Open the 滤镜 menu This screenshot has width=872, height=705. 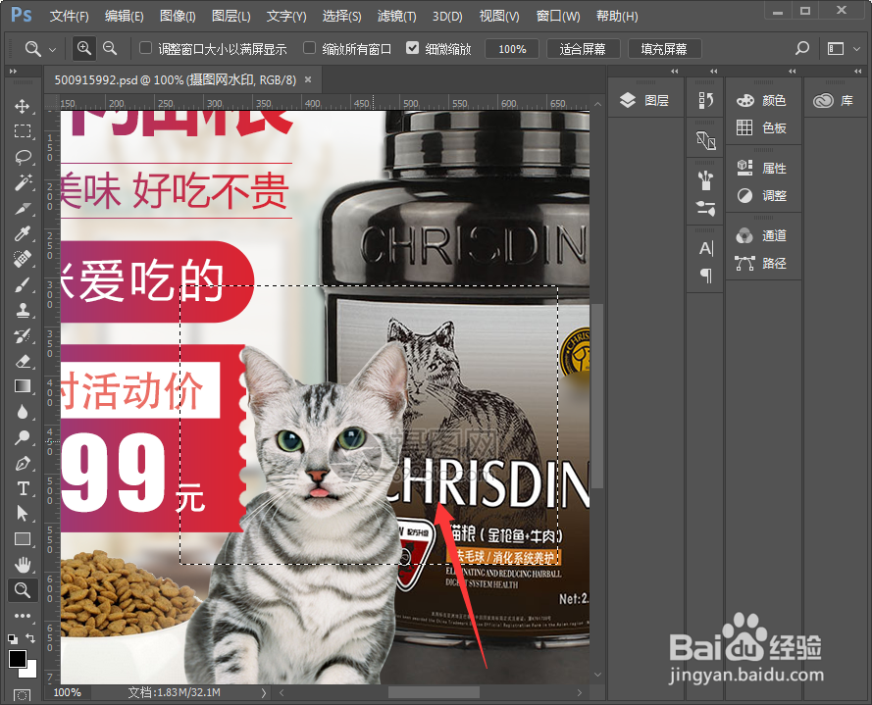pos(397,16)
